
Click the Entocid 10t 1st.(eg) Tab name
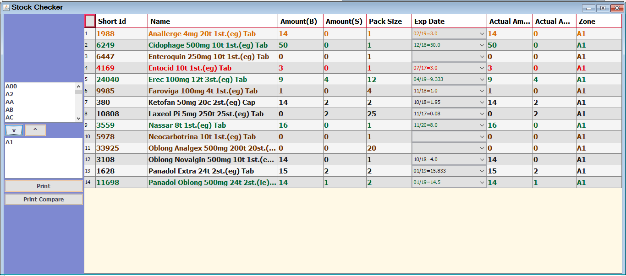190,68
